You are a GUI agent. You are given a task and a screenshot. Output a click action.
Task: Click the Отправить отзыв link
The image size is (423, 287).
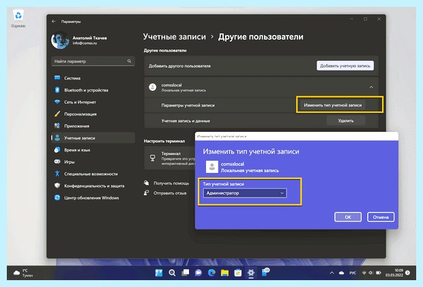pyautogui.click(x=170, y=193)
